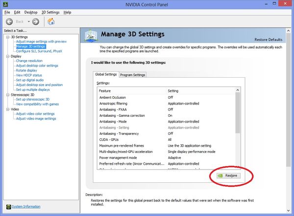Select Maximum pre-rendered frames row
The width and height of the screenshot is (294, 216).
point(166,146)
